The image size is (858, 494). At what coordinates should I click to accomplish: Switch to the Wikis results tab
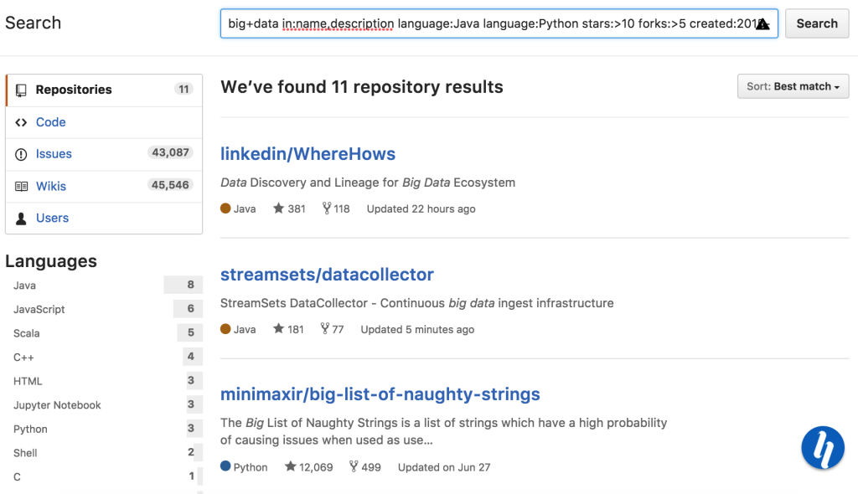(53, 185)
